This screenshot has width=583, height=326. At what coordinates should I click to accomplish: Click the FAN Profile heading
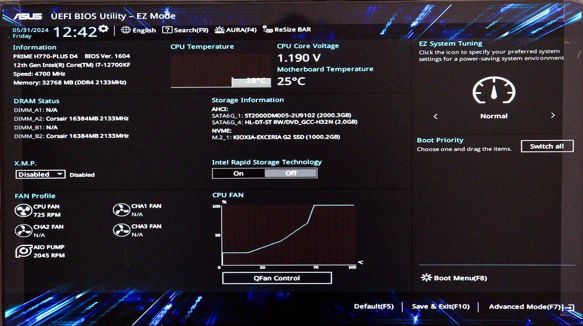click(35, 196)
